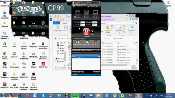Screen dimensions: 175x98
Task: Click the file list vertical scrollbar thumb
Action: click(x=137, y=60)
